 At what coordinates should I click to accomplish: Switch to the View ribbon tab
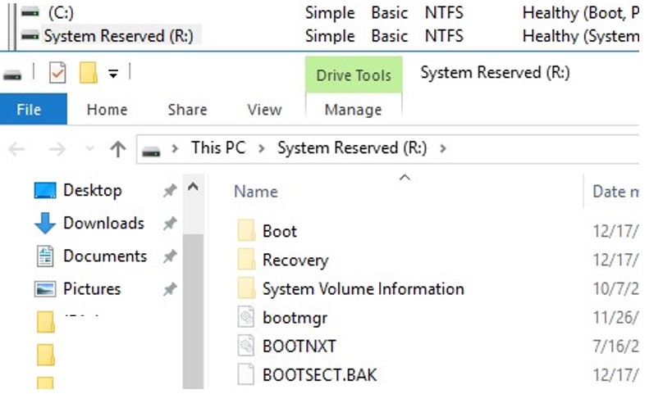(264, 110)
